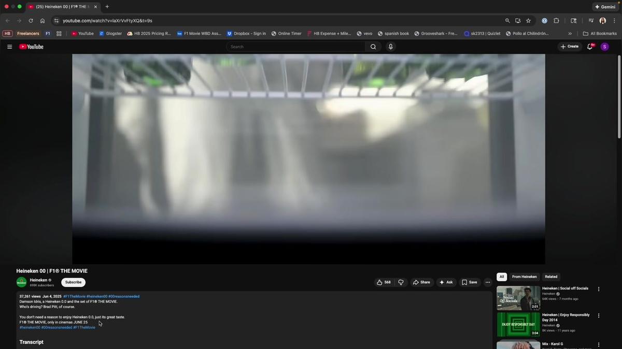Bookmark this page with star icon
Viewport: 622px width, 349px height.
528,21
